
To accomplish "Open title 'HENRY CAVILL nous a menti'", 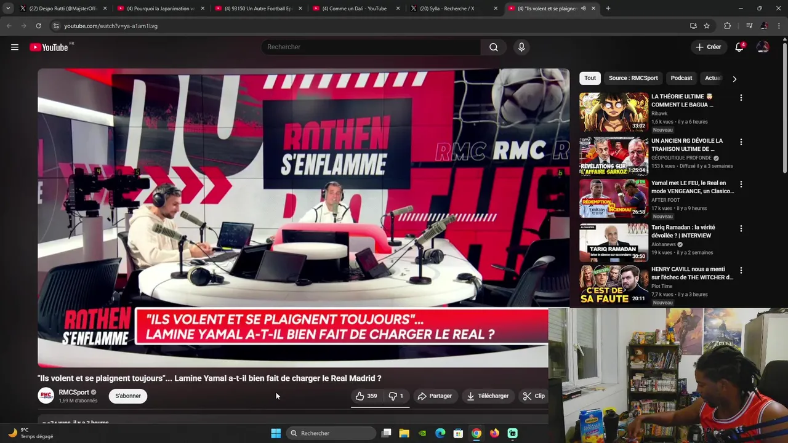I will [692, 273].
